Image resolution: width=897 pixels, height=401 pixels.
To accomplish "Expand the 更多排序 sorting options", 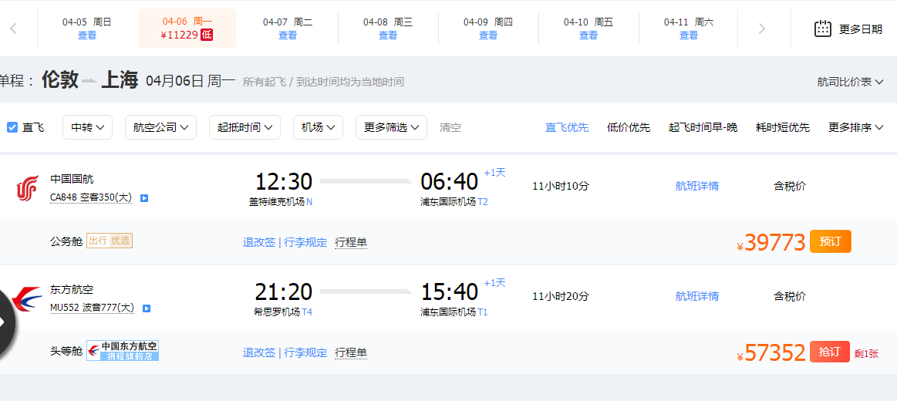I will point(856,127).
